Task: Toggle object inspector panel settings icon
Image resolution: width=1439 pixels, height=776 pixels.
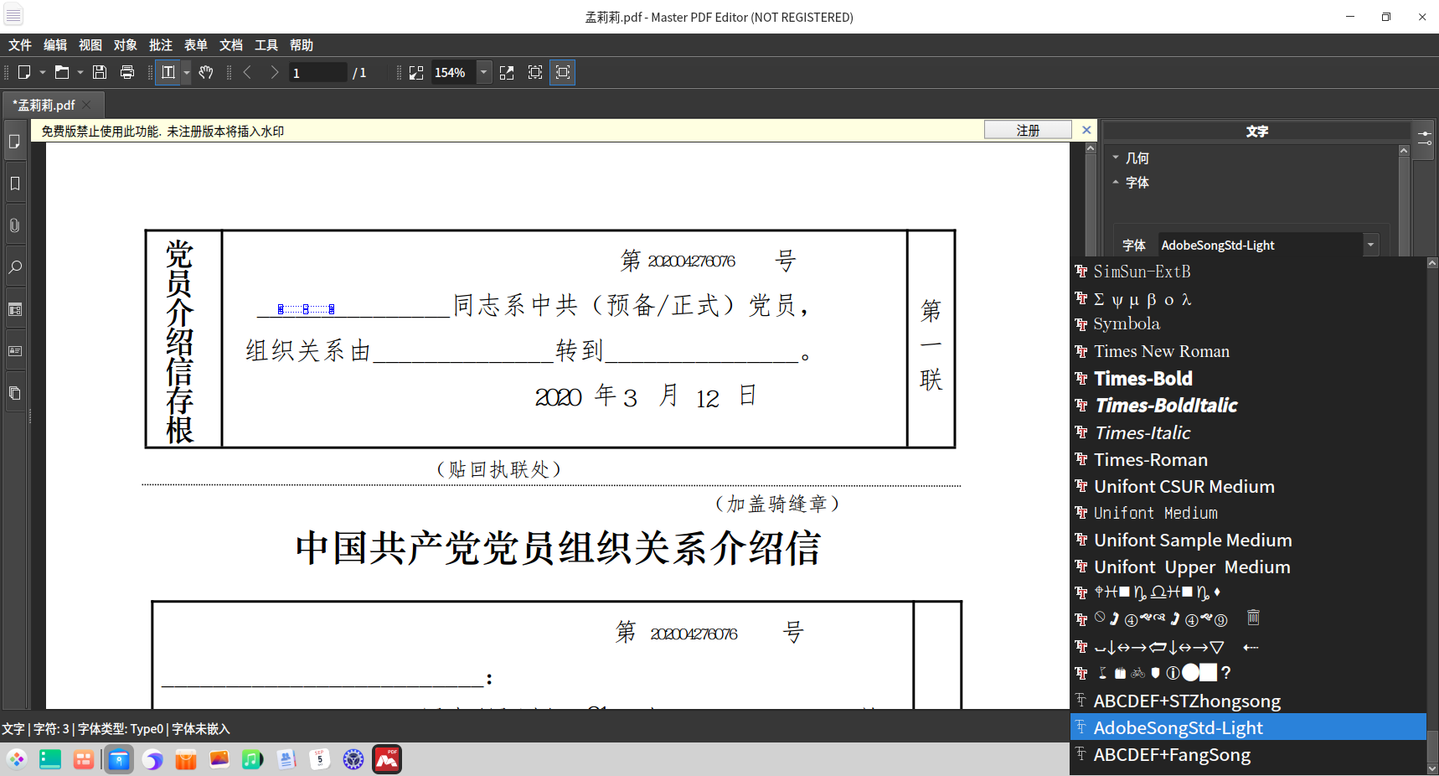Action: coord(1425,138)
